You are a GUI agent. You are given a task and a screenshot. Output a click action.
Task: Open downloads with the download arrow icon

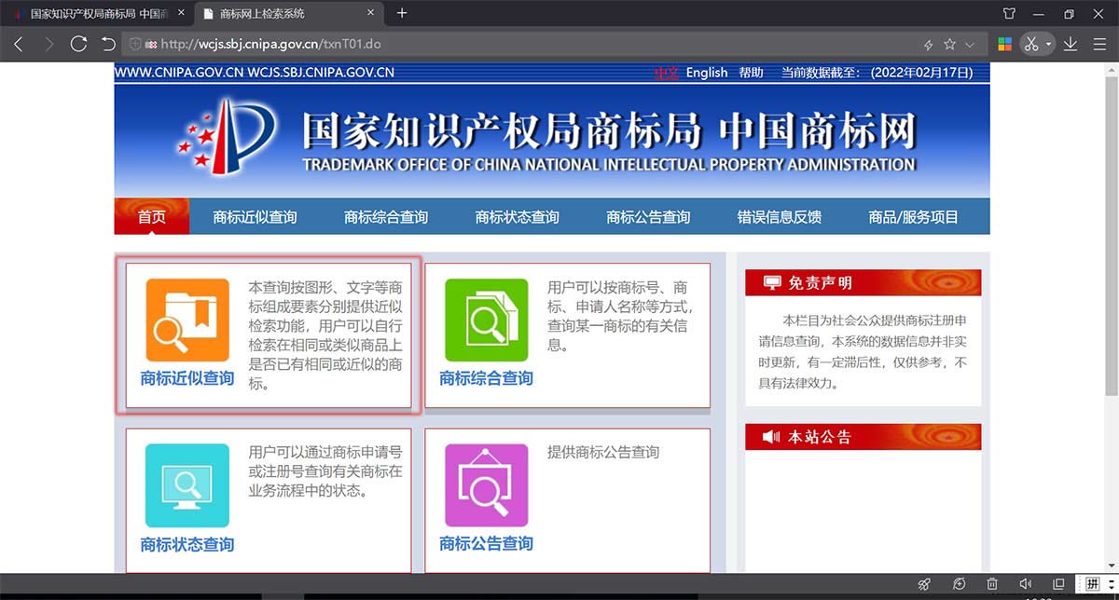click(1071, 44)
